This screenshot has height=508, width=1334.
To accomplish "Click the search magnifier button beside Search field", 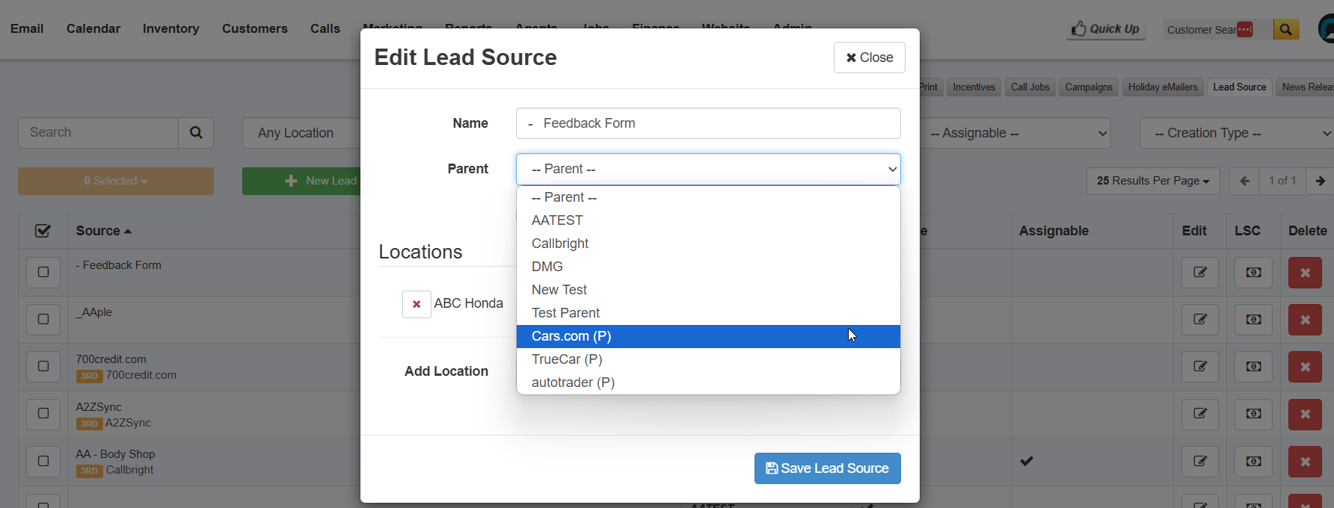I will tap(196, 132).
